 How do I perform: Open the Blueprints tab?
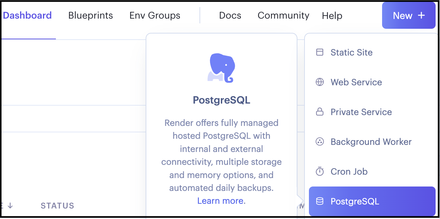(x=90, y=16)
